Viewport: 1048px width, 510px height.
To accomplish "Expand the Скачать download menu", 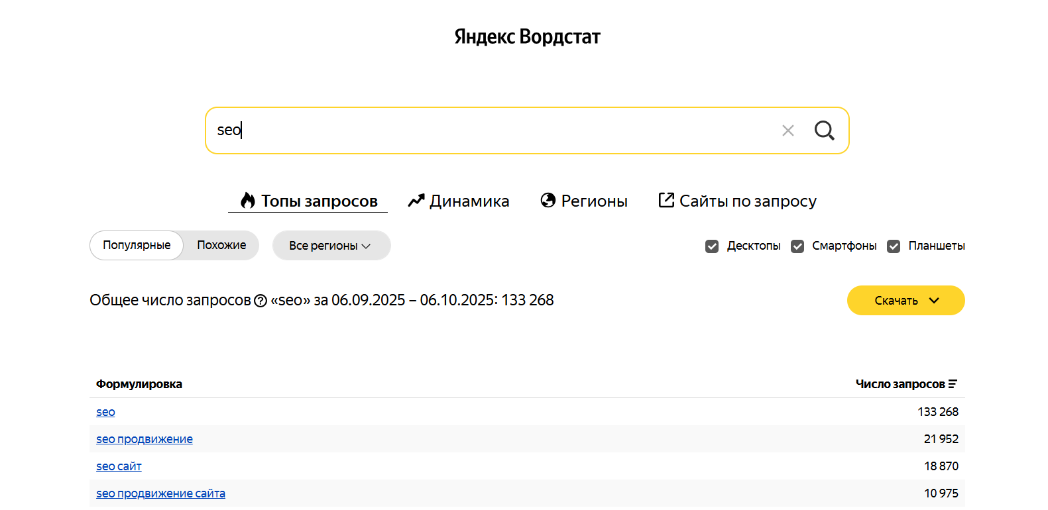I will click(905, 301).
